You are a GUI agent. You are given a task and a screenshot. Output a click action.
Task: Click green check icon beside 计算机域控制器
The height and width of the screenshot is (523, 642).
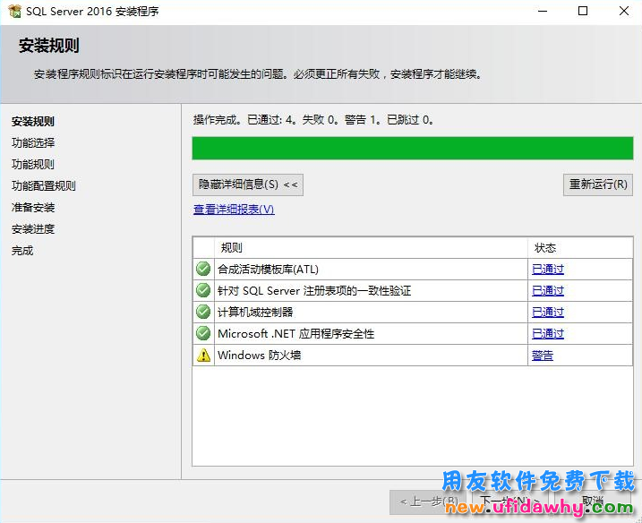203,312
